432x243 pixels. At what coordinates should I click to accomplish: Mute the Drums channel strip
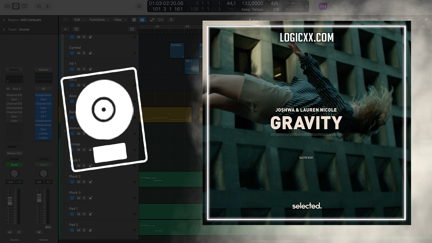[x=10, y=232]
